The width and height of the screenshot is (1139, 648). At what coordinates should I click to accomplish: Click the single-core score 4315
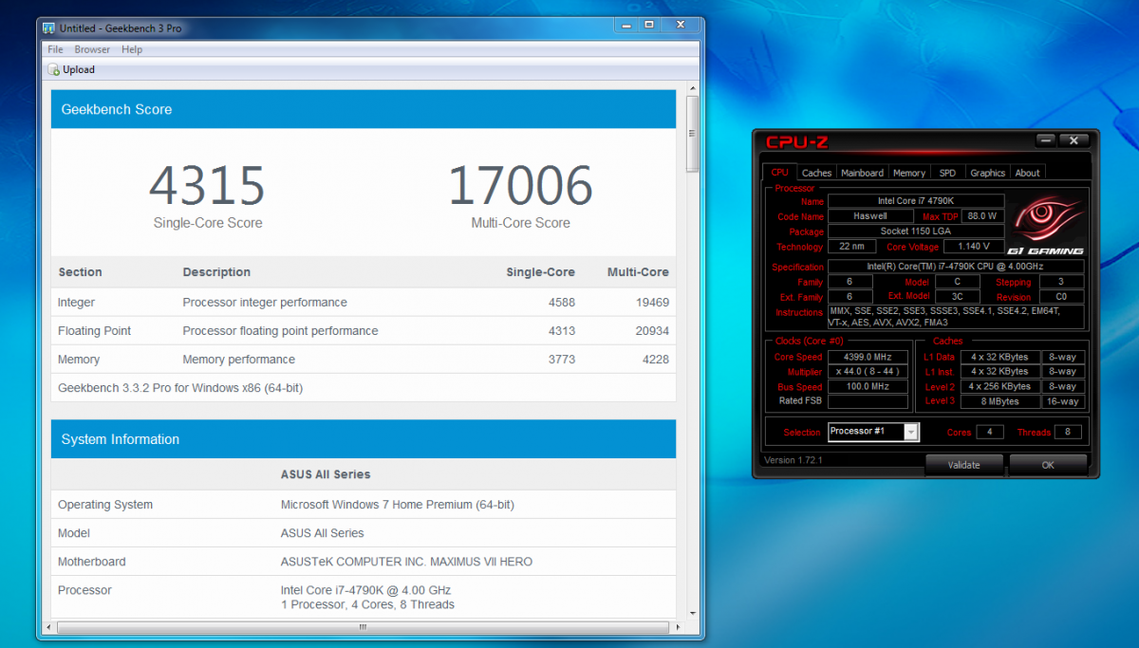[x=207, y=185]
